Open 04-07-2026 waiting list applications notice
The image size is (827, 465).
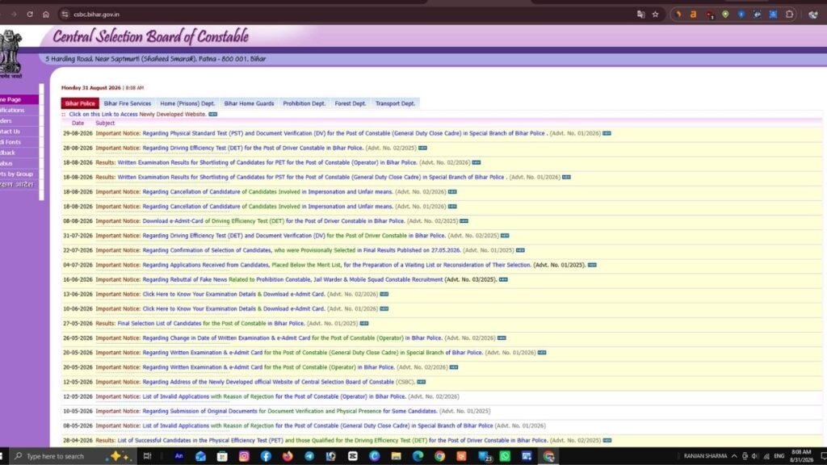point(337,265)
